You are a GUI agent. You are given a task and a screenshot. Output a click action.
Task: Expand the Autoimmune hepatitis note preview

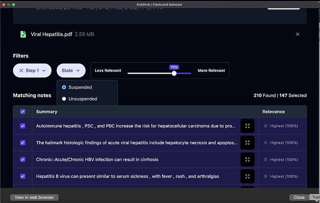tap(247, 126)
